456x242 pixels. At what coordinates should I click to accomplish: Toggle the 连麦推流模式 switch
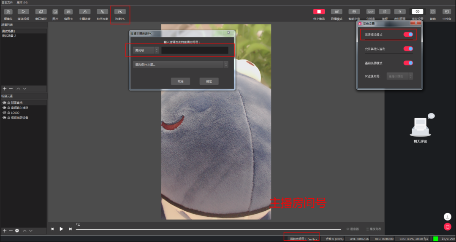pos(408,35)
